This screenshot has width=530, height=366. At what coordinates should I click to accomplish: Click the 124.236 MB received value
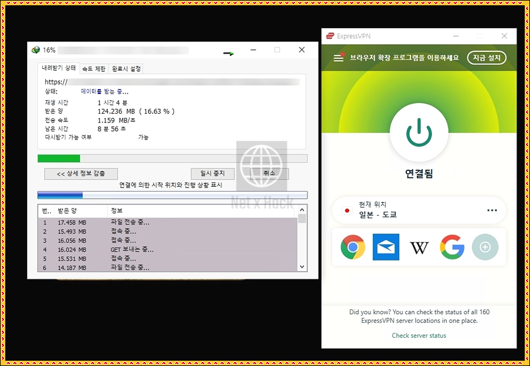(116, 111)
